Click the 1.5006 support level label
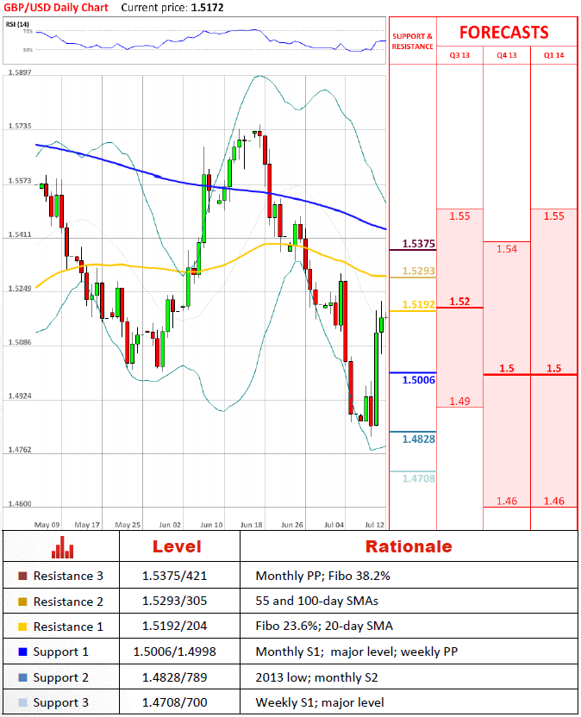Screen dimensions: 581x717 point(418,380)
